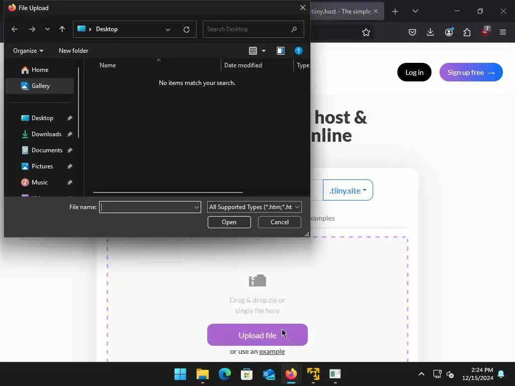Create a New folder
The image size is (515, 386).
point(73,51)
